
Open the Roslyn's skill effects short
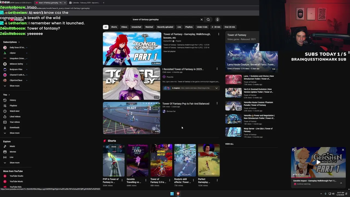(185, 160)
